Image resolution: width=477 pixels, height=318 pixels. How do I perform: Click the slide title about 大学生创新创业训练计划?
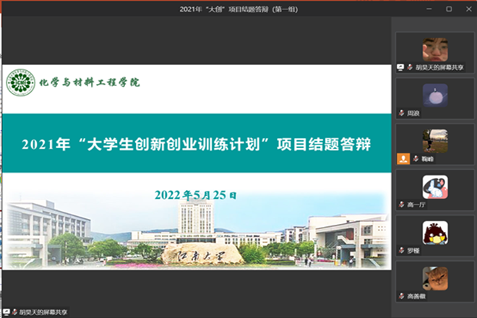click(x=196, y=145)
